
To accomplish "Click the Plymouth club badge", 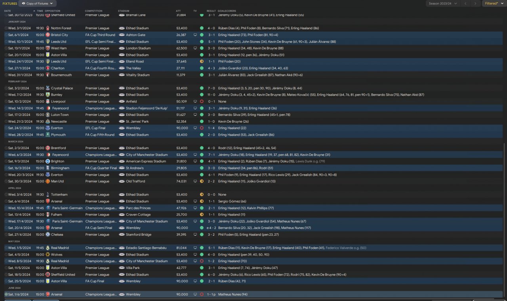I will coord(48,135).
